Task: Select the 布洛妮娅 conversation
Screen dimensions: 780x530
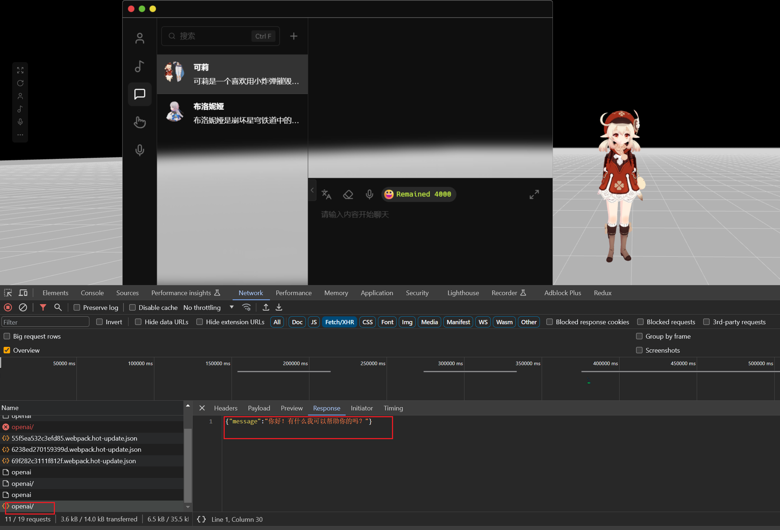Action: 233,113
